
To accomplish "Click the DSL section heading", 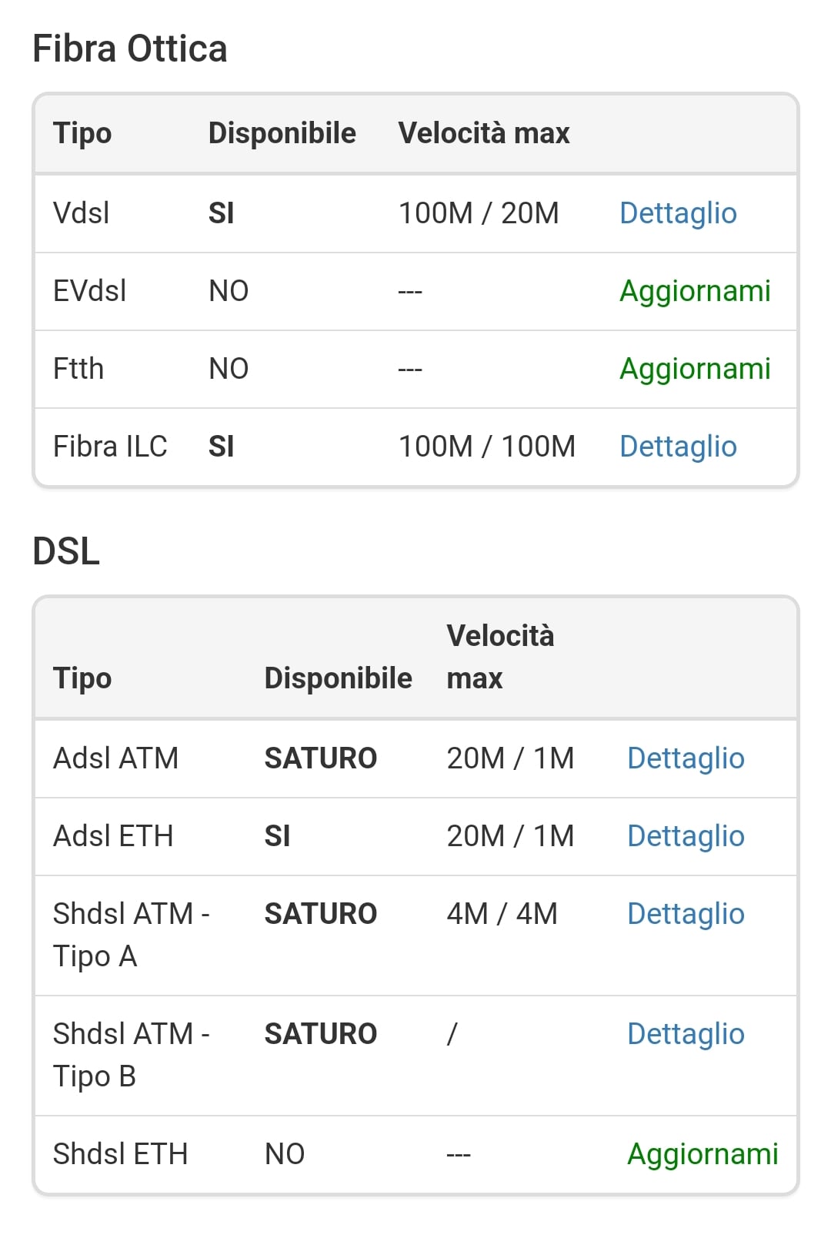I will (x=66, y=551).
